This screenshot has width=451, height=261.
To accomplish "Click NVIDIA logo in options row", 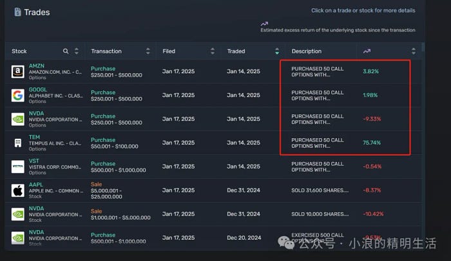I will click(x=18, y=119).
